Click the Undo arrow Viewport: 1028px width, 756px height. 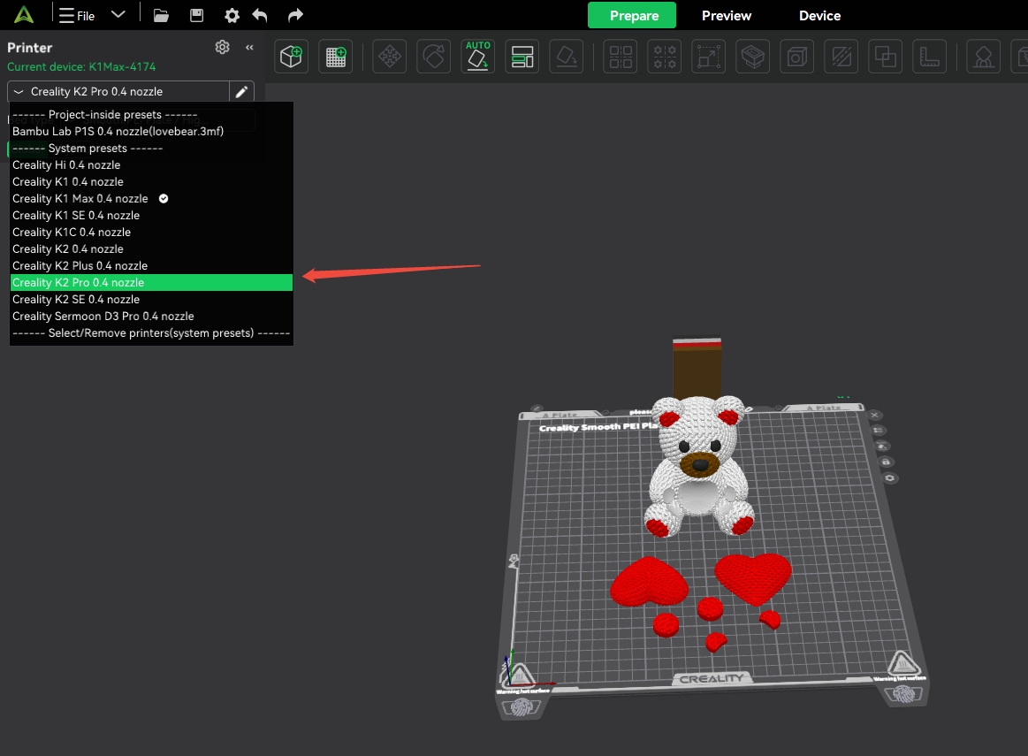pos(260,15)
